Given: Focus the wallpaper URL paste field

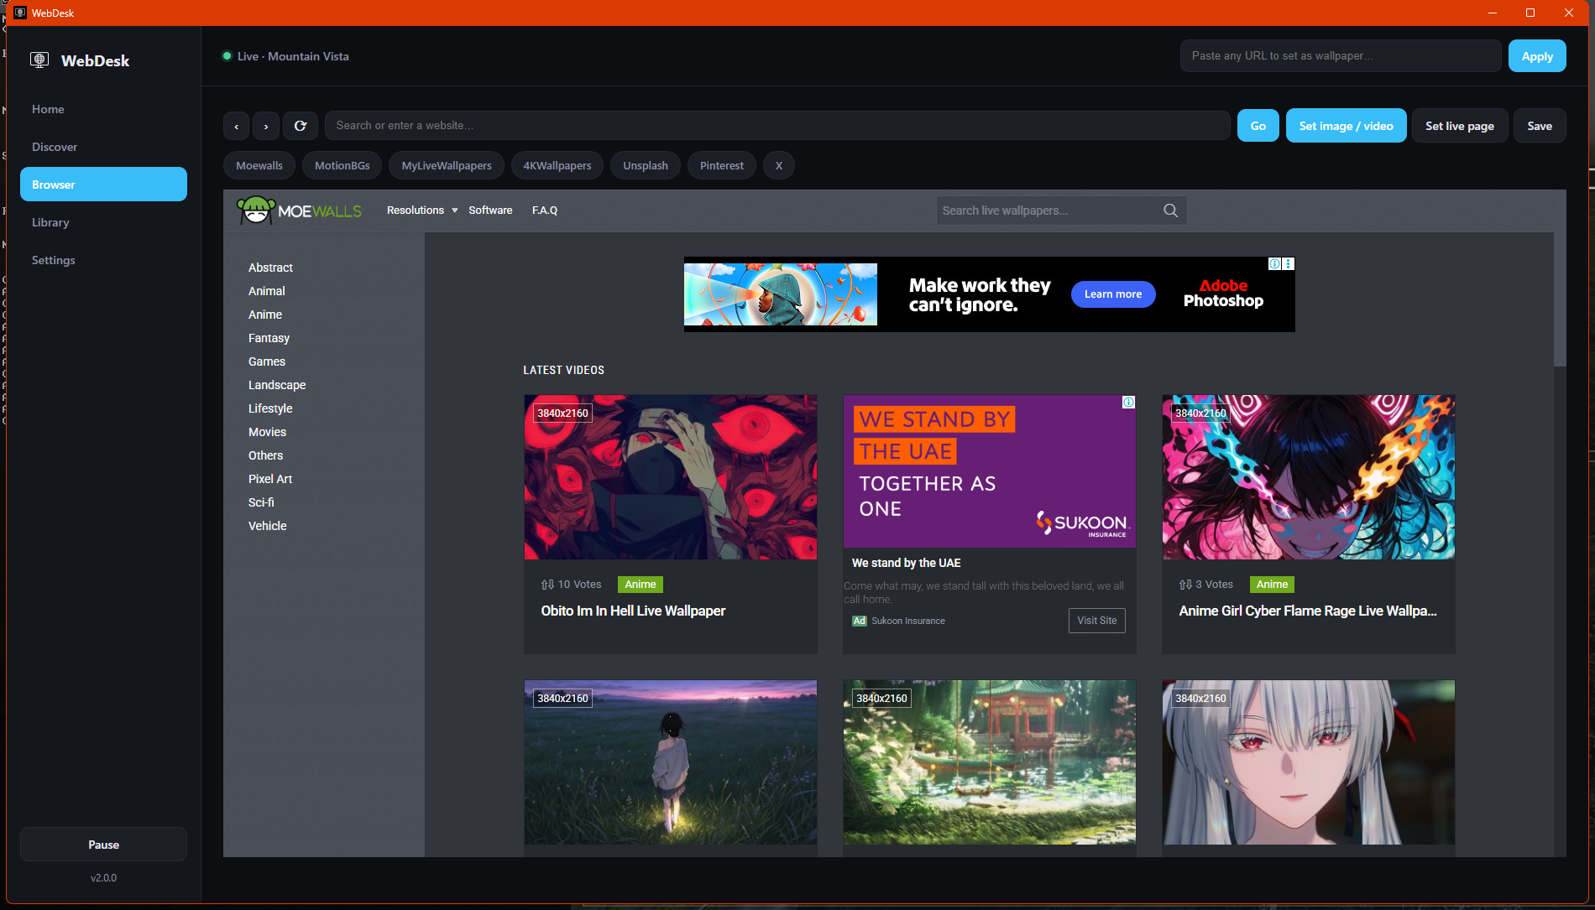Looking at the screenshot, I should (x=1341, y=56).
